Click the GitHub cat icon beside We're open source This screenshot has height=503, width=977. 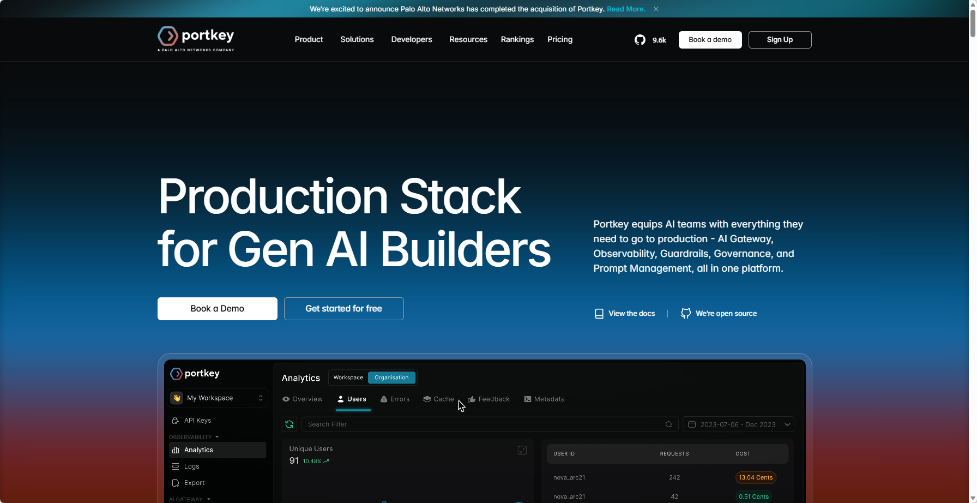(x=686, y=314)
